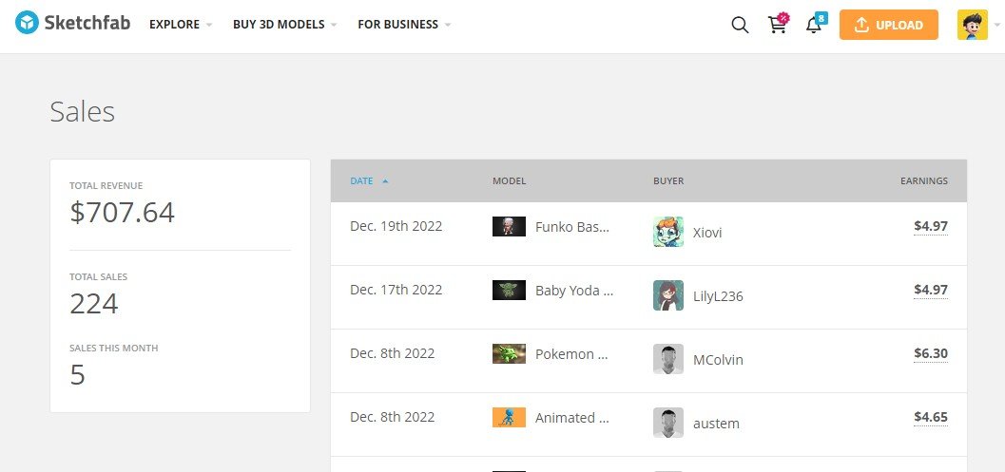Viewport: 1005px width, 472px height.
Task: Click buyer Xiovi's avatar
Action: point(667,232)
